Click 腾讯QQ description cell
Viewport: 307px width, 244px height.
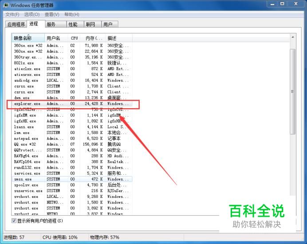click(114, 144)
